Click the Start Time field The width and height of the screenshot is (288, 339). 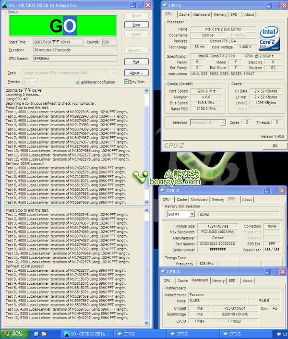[x=59, y=42]
